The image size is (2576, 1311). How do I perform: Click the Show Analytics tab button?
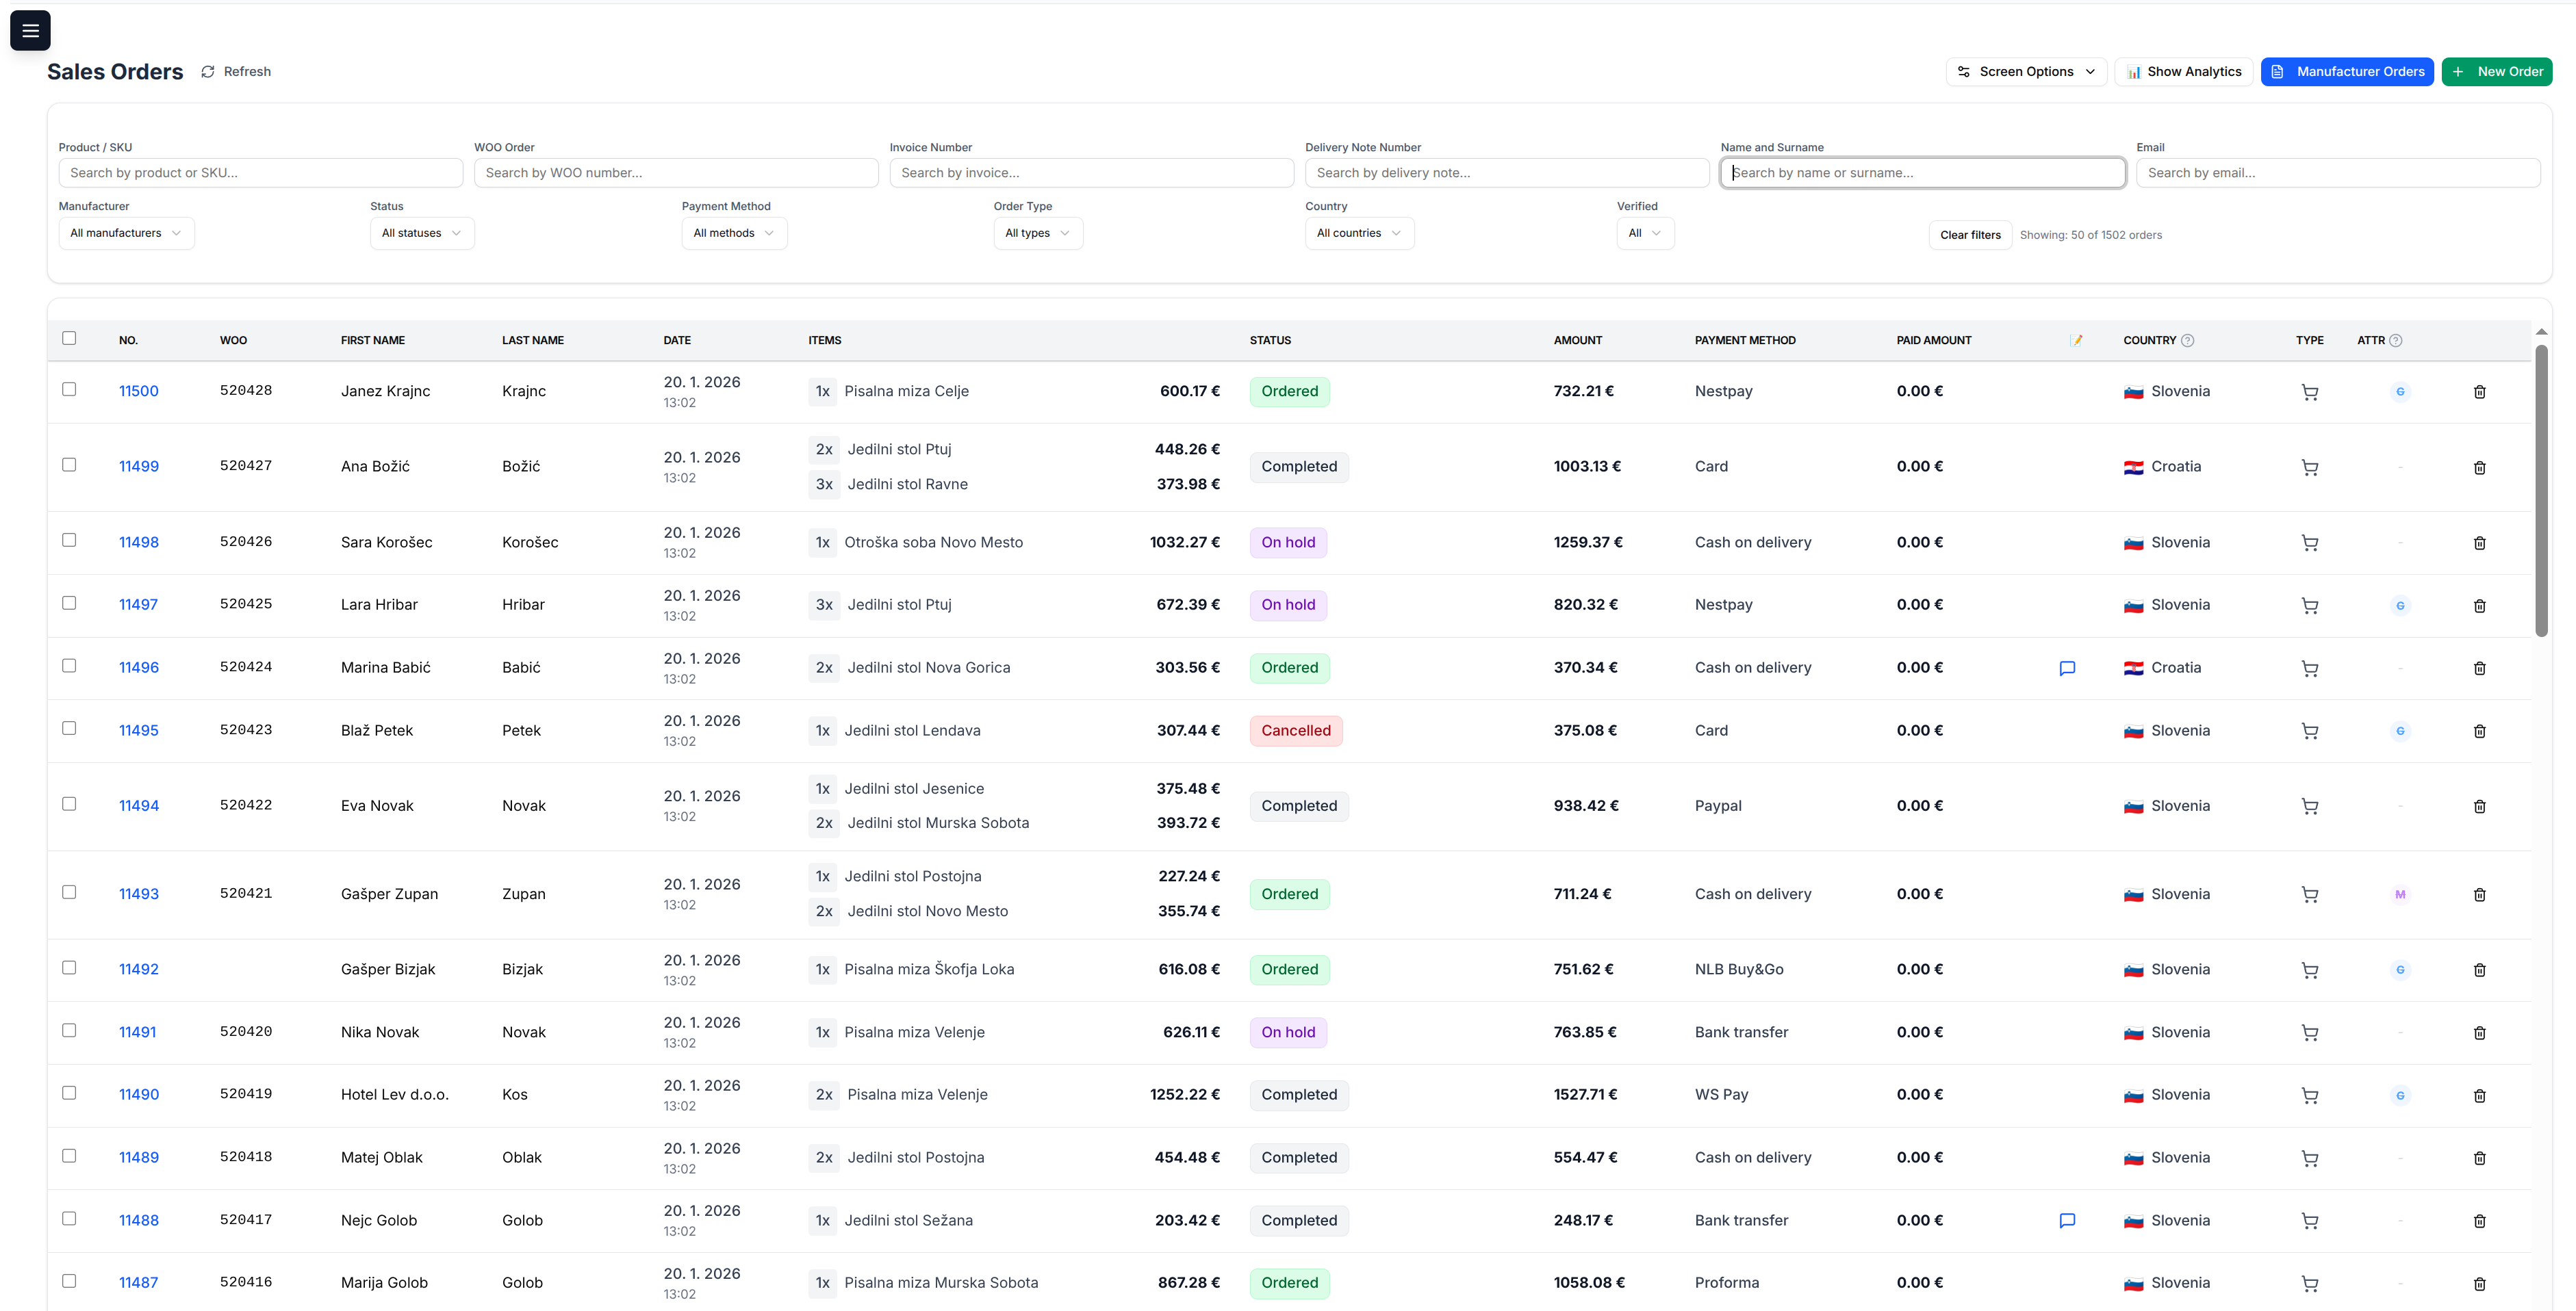(2183, 71)
